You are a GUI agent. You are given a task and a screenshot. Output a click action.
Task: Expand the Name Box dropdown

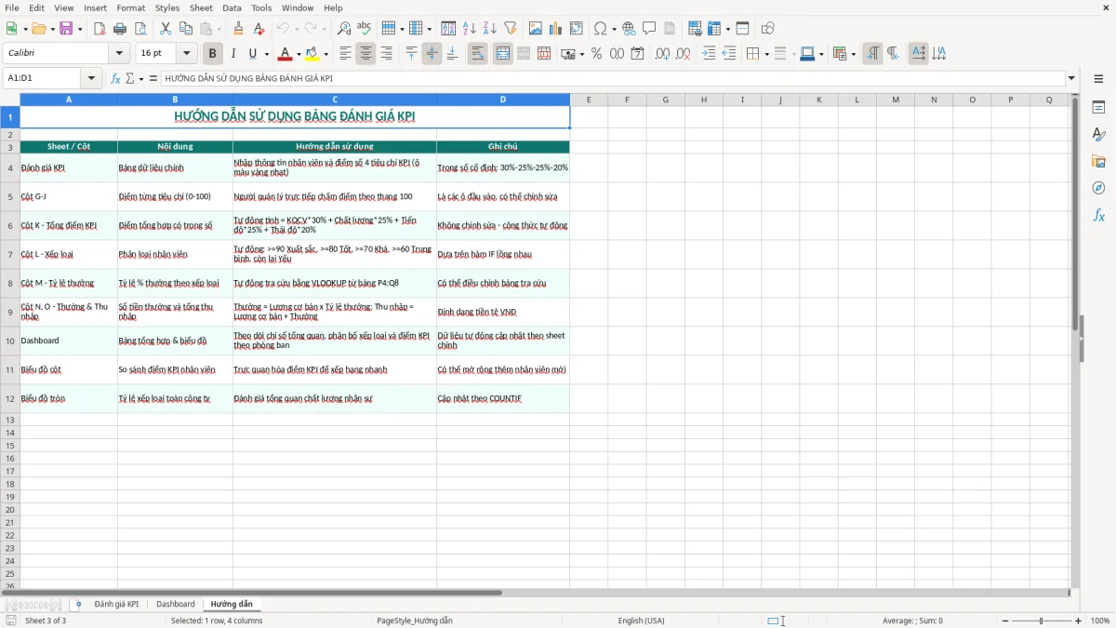pos(91,78)
